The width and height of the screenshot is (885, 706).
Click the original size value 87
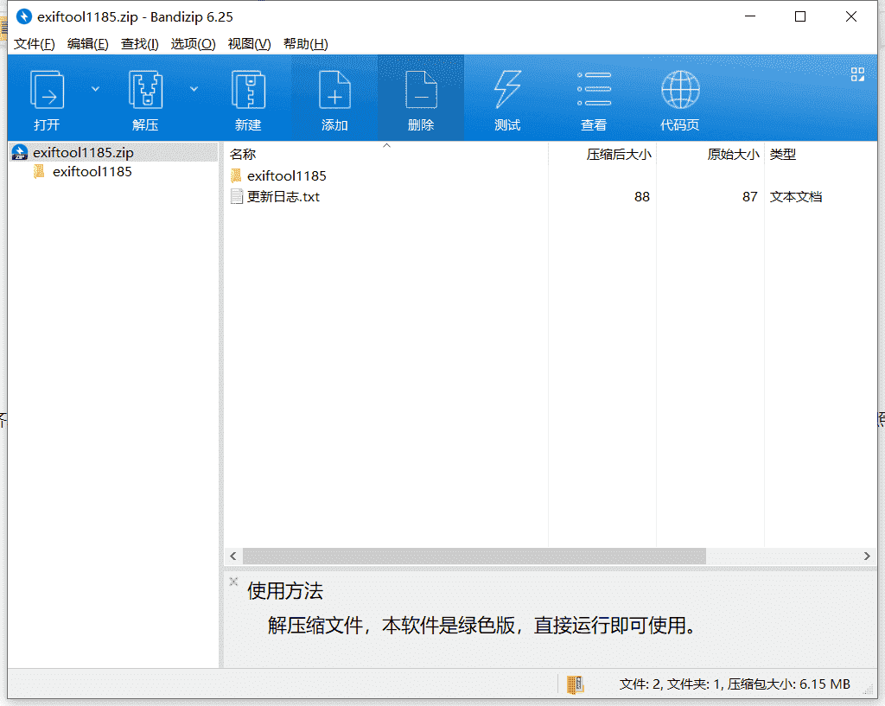point(749,197)
